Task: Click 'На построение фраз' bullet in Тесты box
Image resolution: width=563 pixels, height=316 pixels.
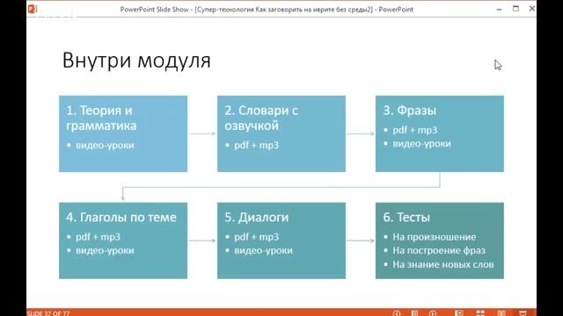Action: (x=439, y=250)
